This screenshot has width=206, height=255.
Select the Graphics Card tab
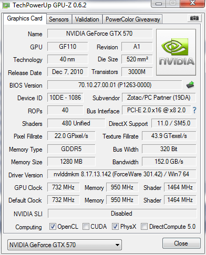pos(25,18)
